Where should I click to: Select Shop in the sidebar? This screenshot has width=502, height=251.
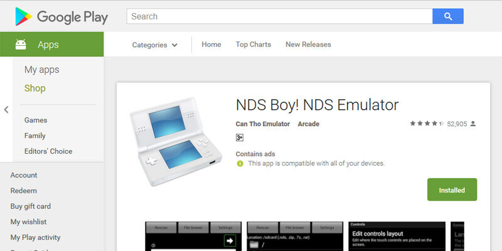coord(35,88)
